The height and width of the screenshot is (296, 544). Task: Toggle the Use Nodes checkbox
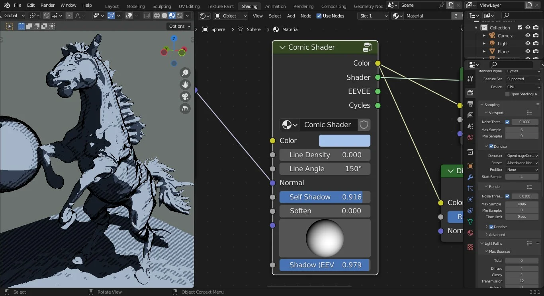click(319, 16)
